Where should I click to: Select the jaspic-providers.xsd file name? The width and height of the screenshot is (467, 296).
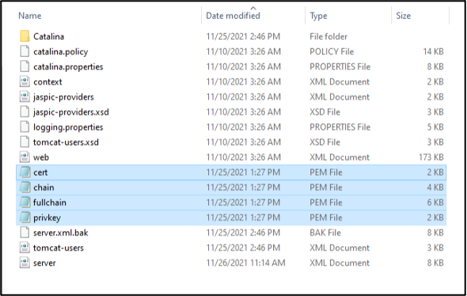[x=71, y=112]
